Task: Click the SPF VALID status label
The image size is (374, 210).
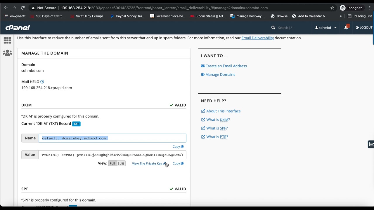Action: [x=178, y=189]
